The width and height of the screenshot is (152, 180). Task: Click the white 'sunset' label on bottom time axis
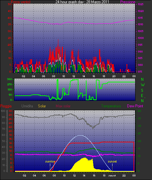tap(112, 176)
